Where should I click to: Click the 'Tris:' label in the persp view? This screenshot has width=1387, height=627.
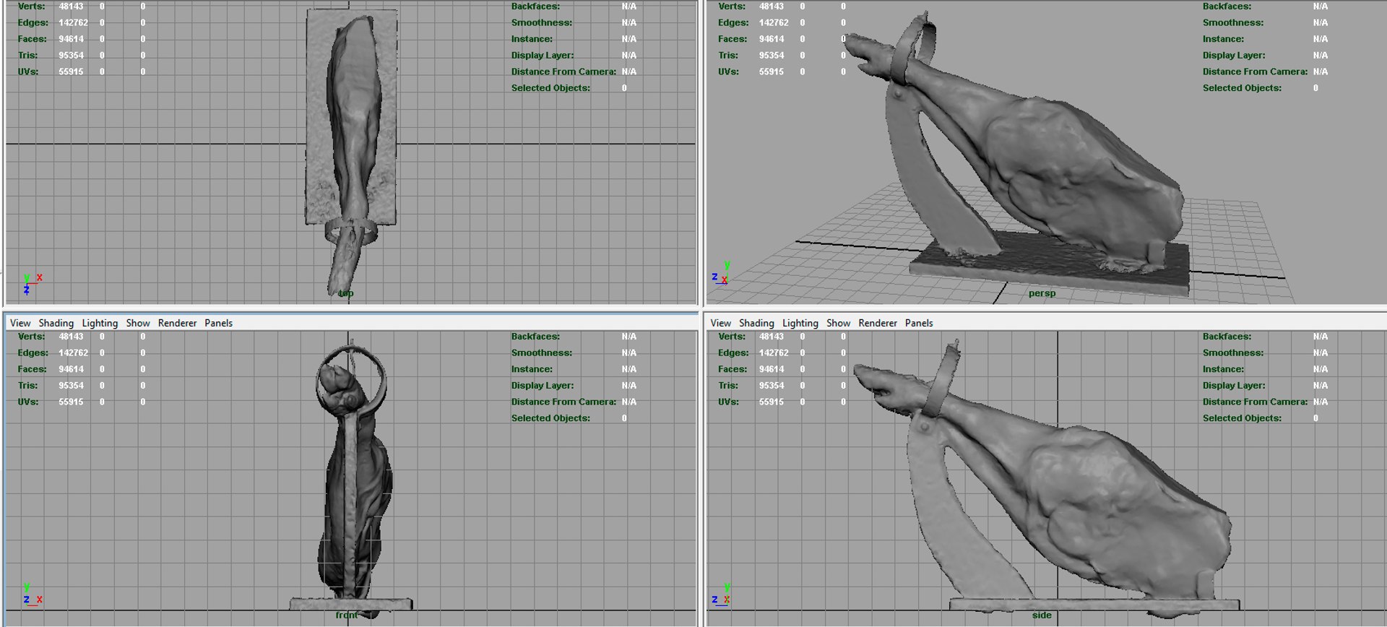728,55
